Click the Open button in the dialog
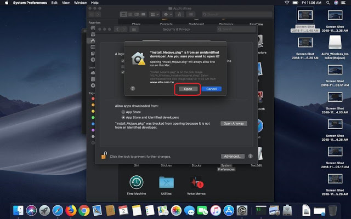The width and height of the screenshot is (351, 219). pyautogui.click(x=188, y=89)
